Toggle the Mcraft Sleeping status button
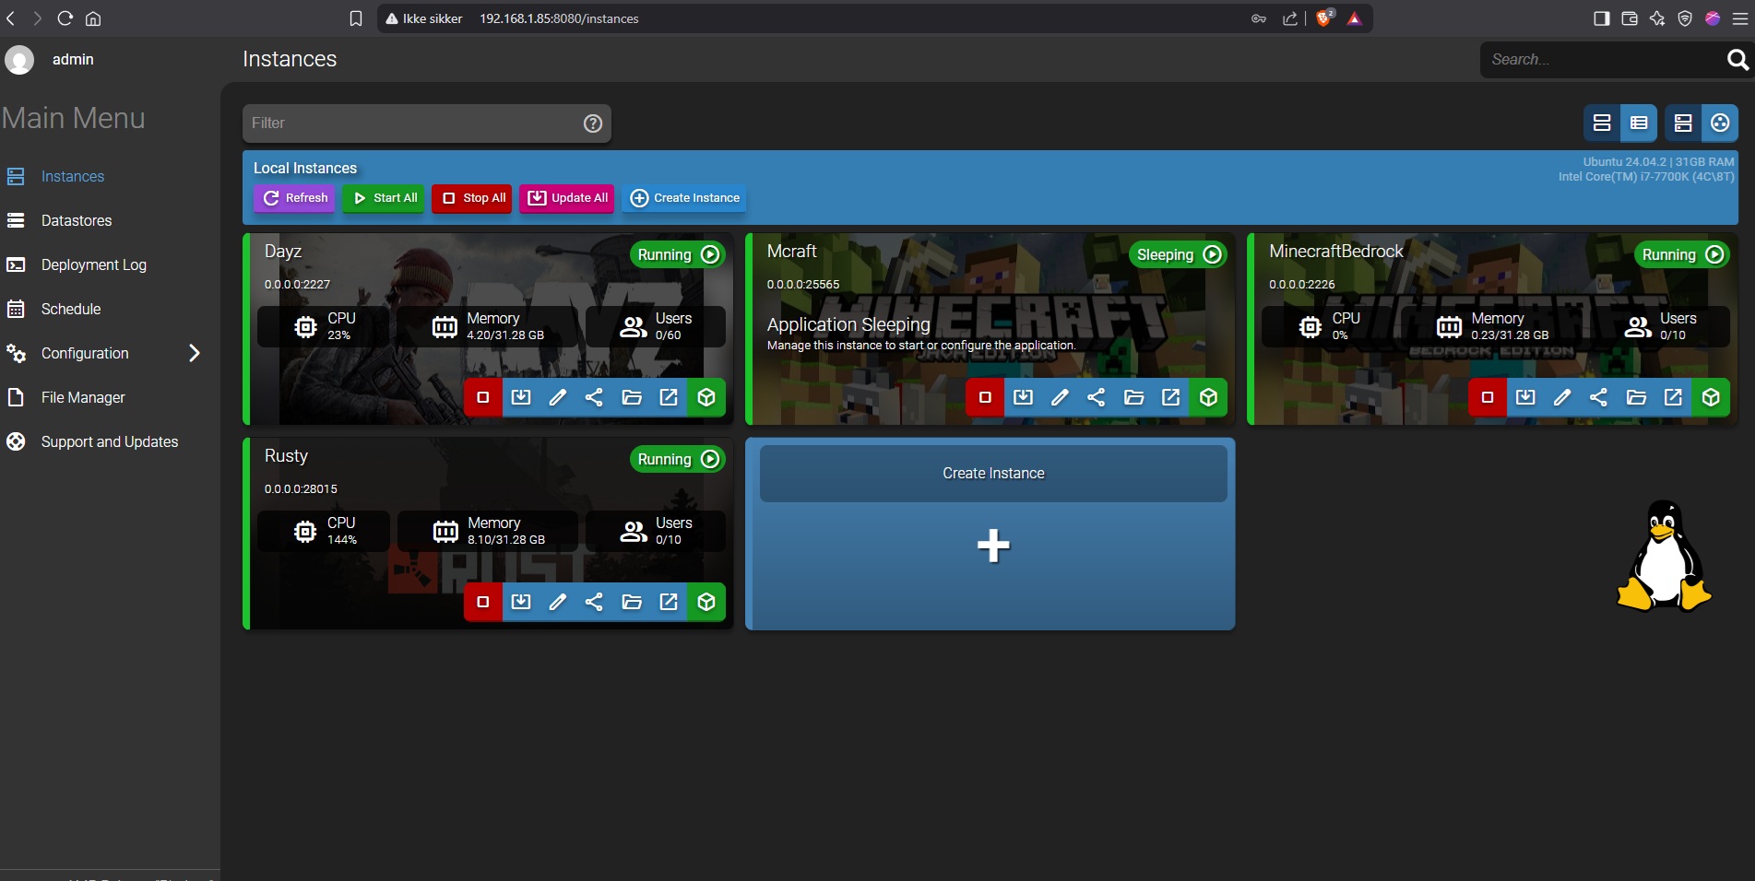 coord(1178,254)
